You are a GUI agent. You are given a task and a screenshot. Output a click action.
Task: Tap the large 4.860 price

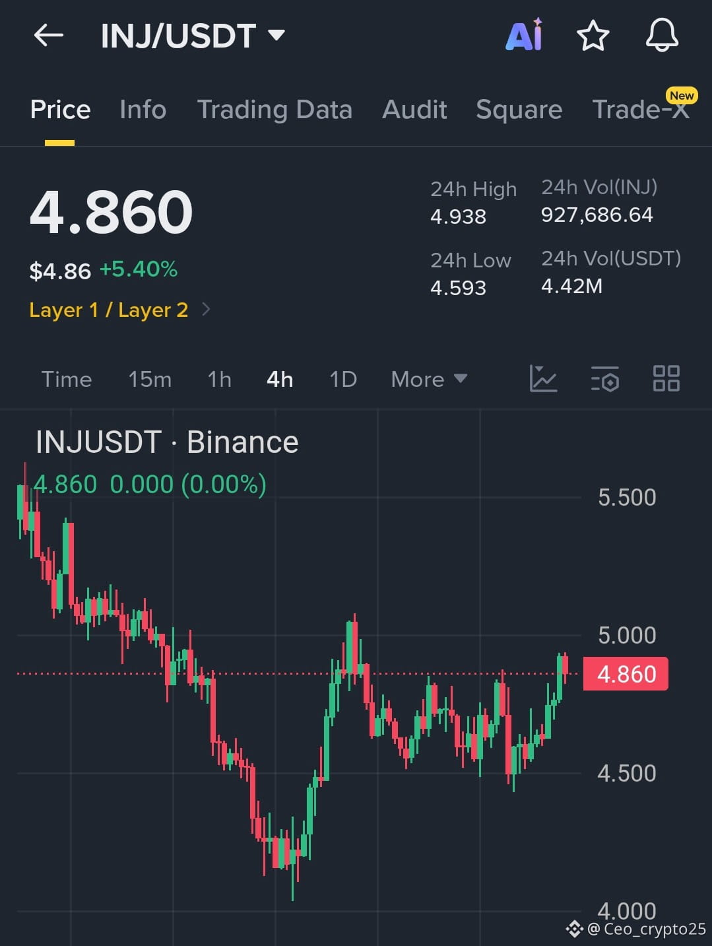pos(111,212)
